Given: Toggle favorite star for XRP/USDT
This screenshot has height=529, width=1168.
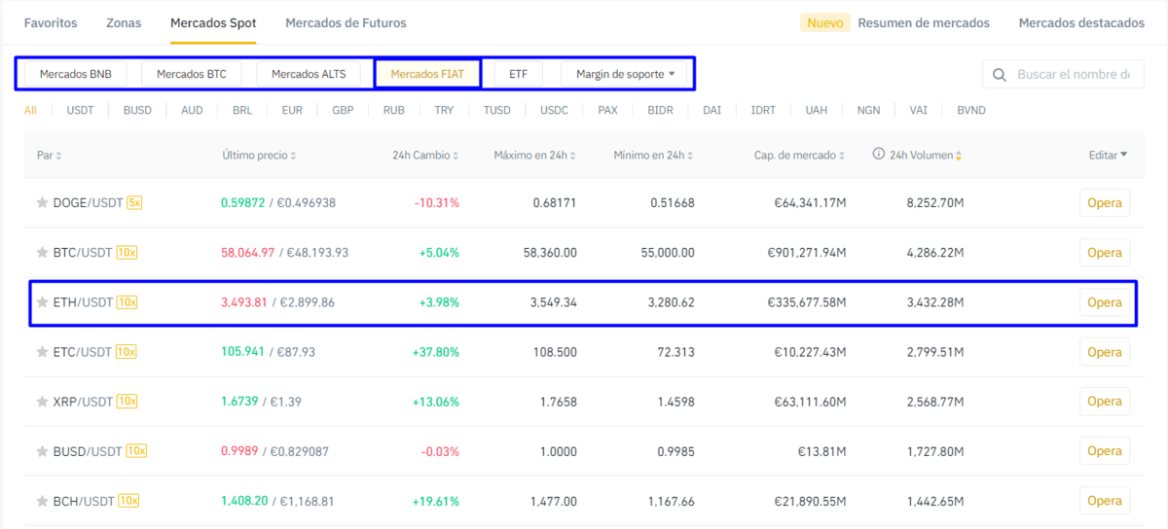Looking at the screenshot, I should 42,402.
